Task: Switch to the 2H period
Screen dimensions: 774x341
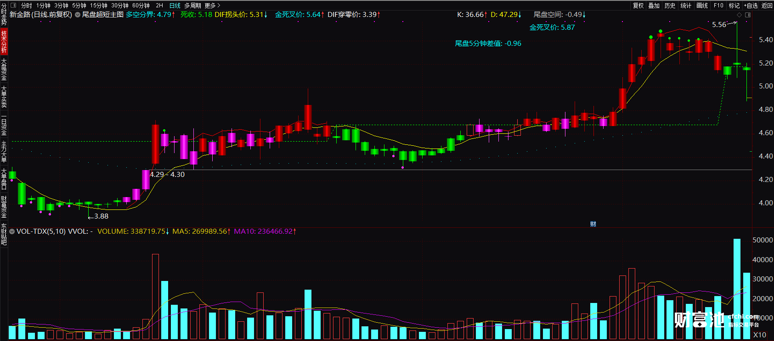Action: 159,5
